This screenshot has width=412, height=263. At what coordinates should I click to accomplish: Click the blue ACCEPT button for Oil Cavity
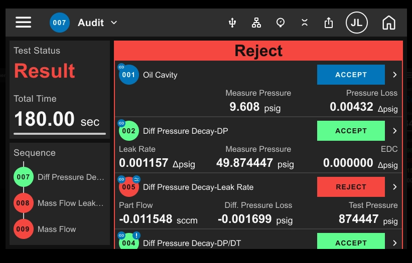click(351, 75)
